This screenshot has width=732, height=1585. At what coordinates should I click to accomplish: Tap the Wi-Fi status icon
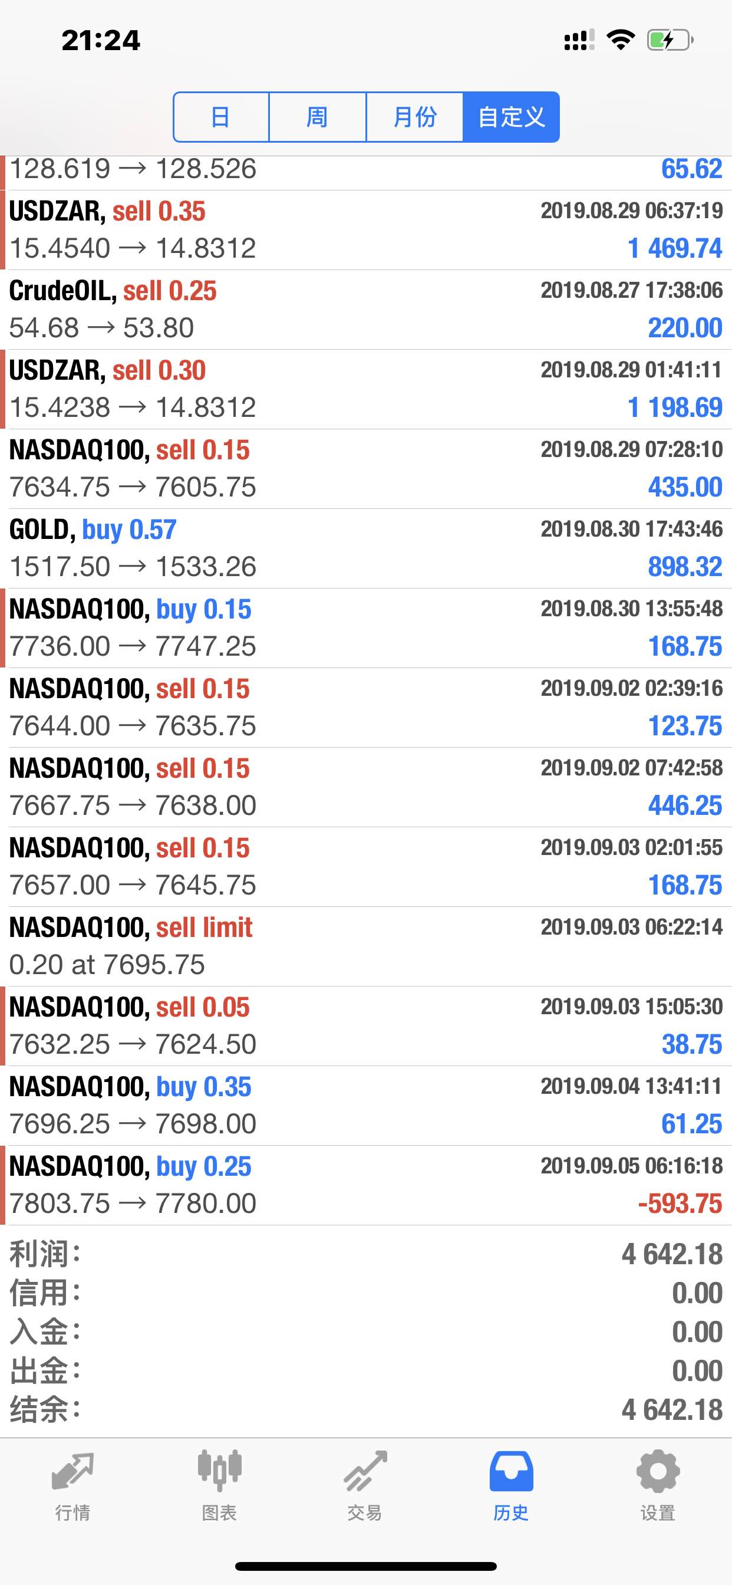coord(621,40)
